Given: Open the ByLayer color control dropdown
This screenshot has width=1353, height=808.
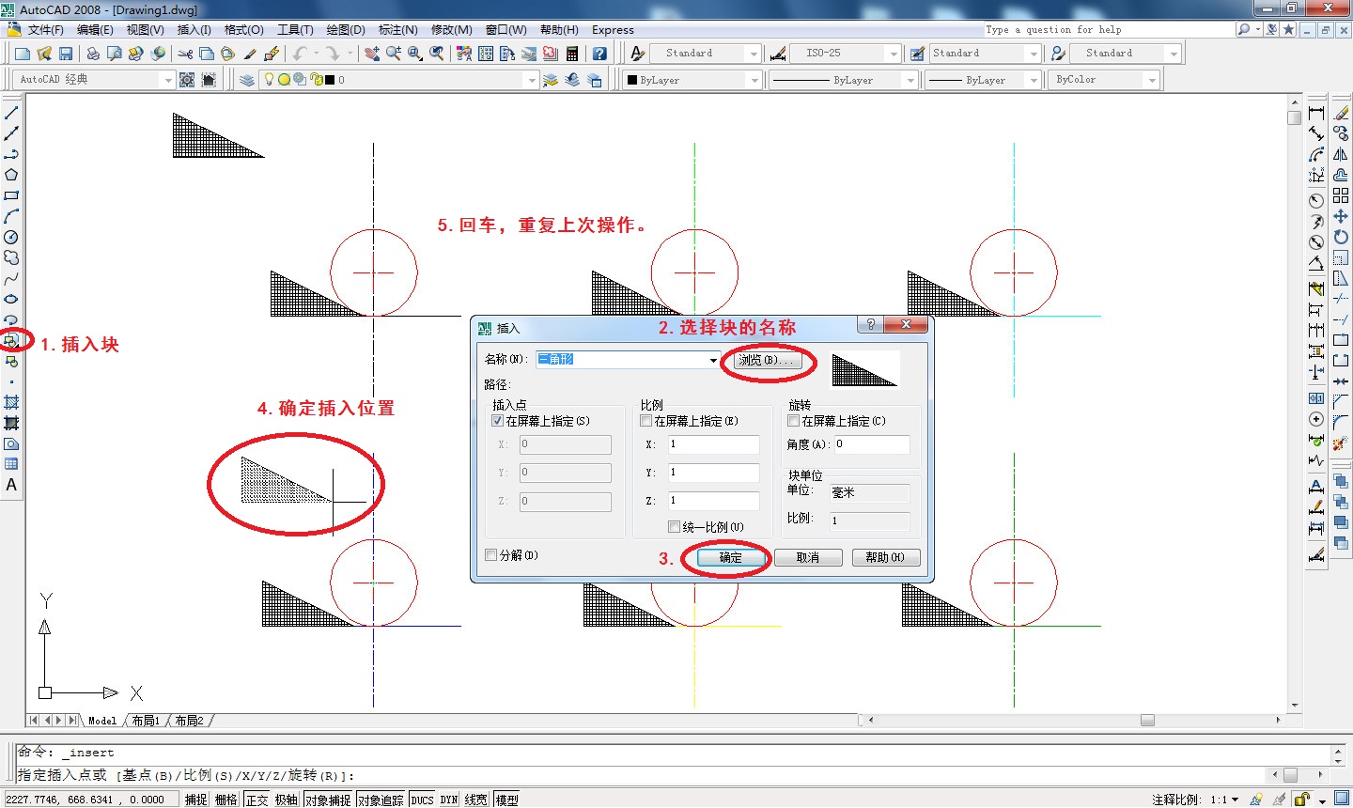Looking at the screenshot, I should tap(754, 80).
